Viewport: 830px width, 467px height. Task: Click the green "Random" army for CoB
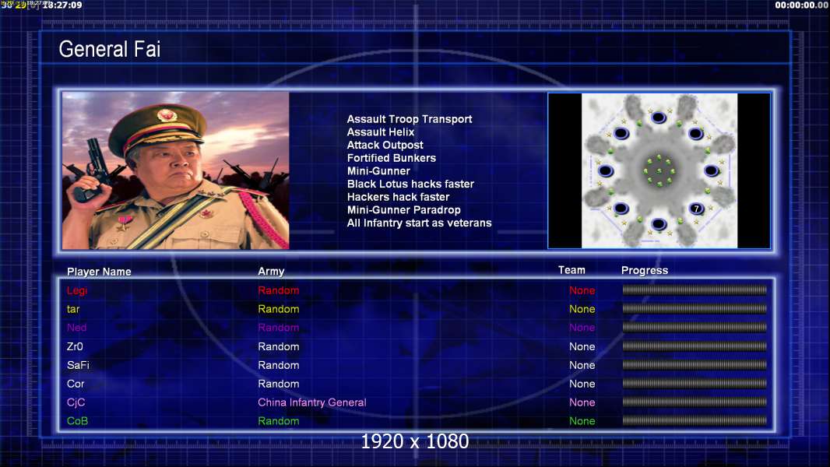tap(279, 421)
